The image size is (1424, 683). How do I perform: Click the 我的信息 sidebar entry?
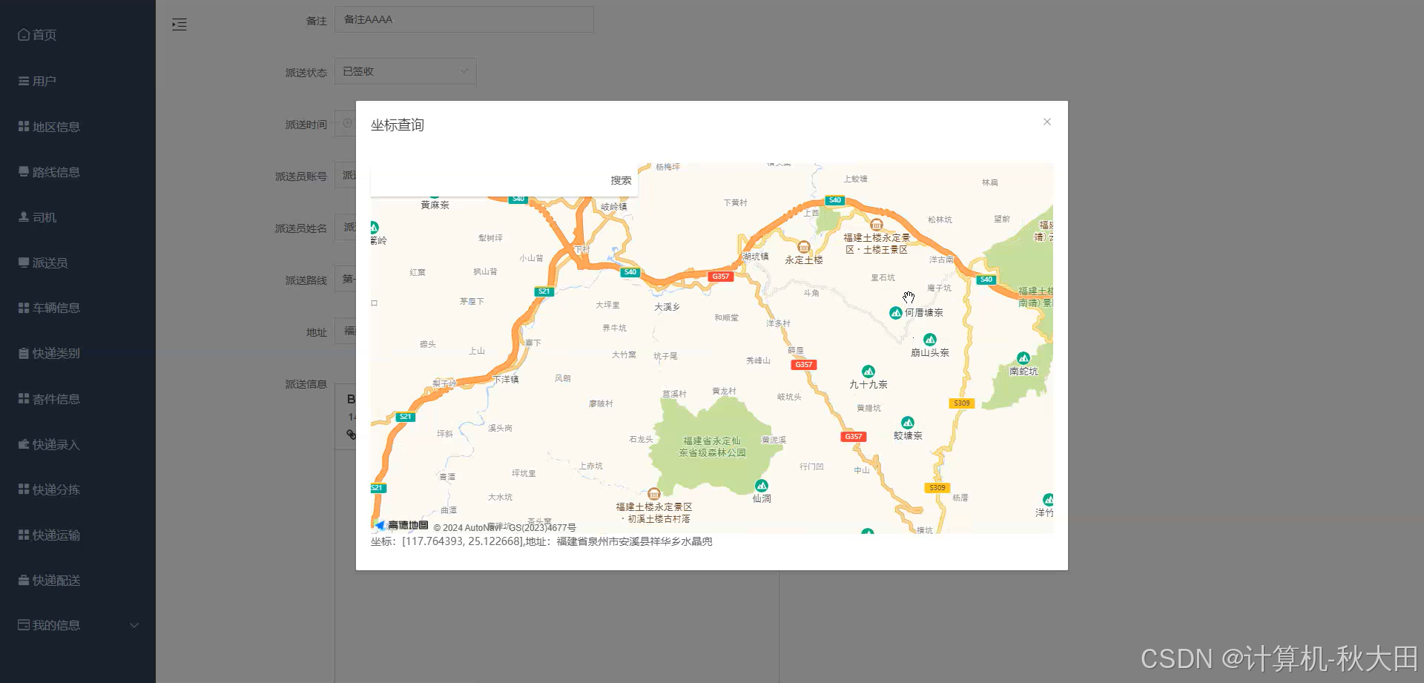click(78, 625)
